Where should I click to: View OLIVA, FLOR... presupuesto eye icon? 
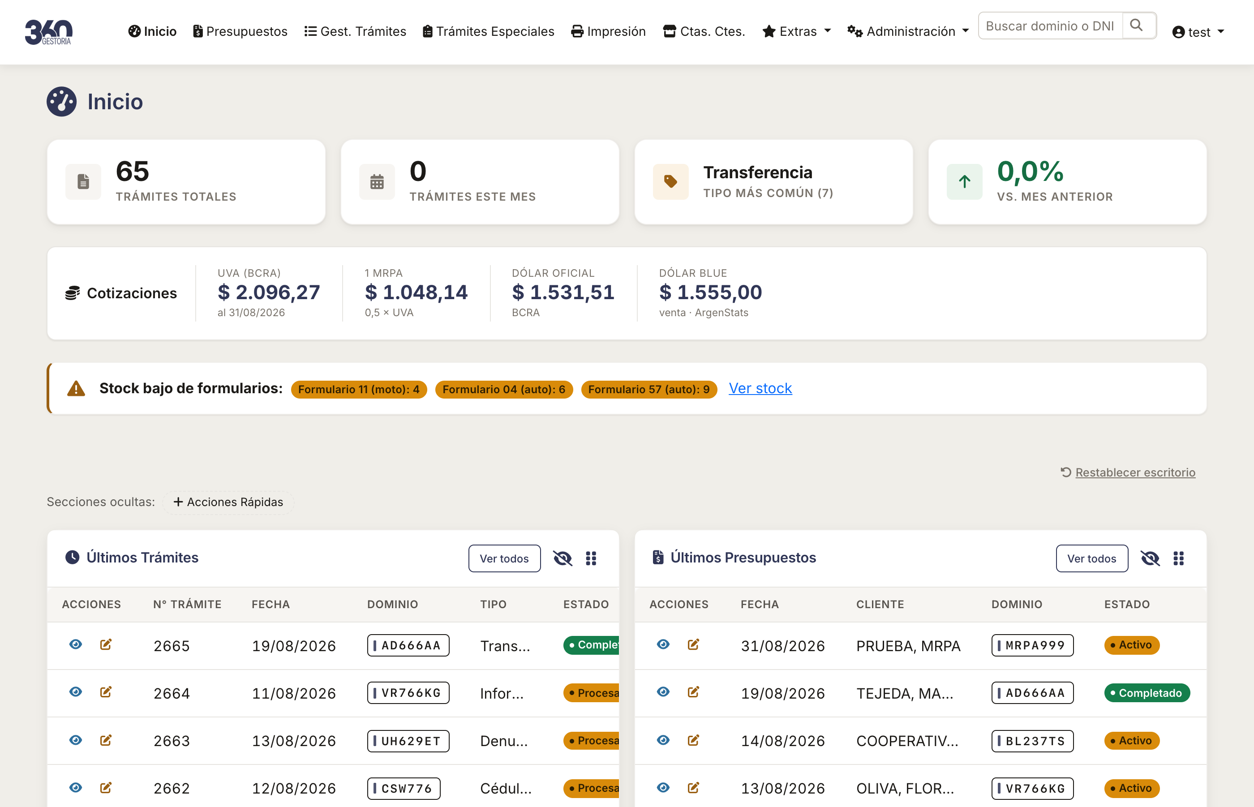663,788
